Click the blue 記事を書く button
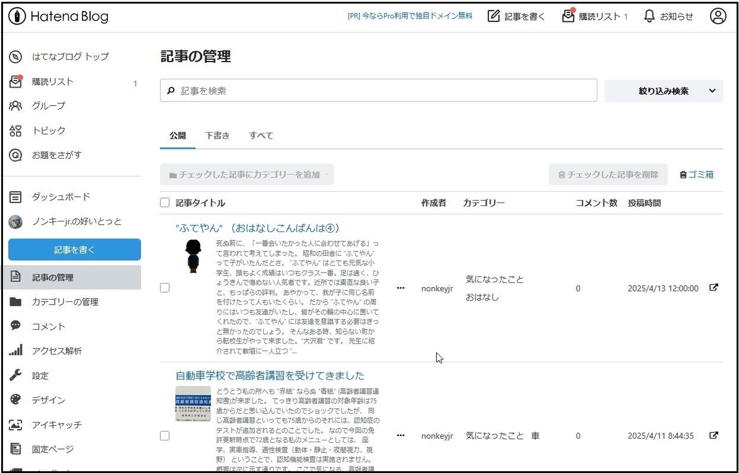The width and height of the screenshot is (739, 473). point(75,250)
